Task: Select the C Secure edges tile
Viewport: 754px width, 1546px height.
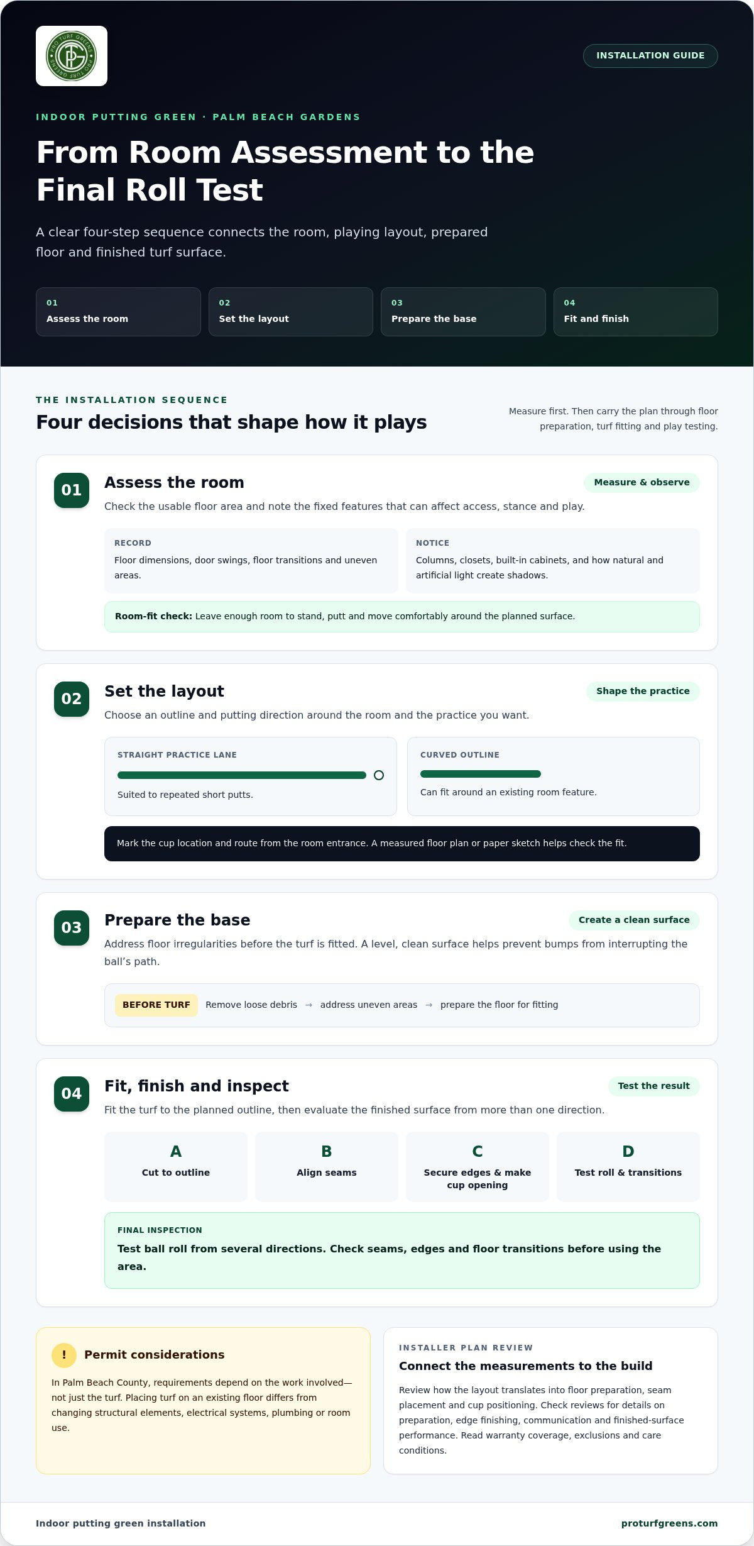Action: (x=478, y=1166)
